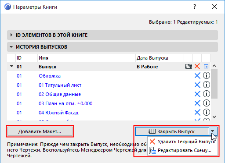225x163 pixels.
Task: Select the Обложка layout row
Action: [109, 76]
